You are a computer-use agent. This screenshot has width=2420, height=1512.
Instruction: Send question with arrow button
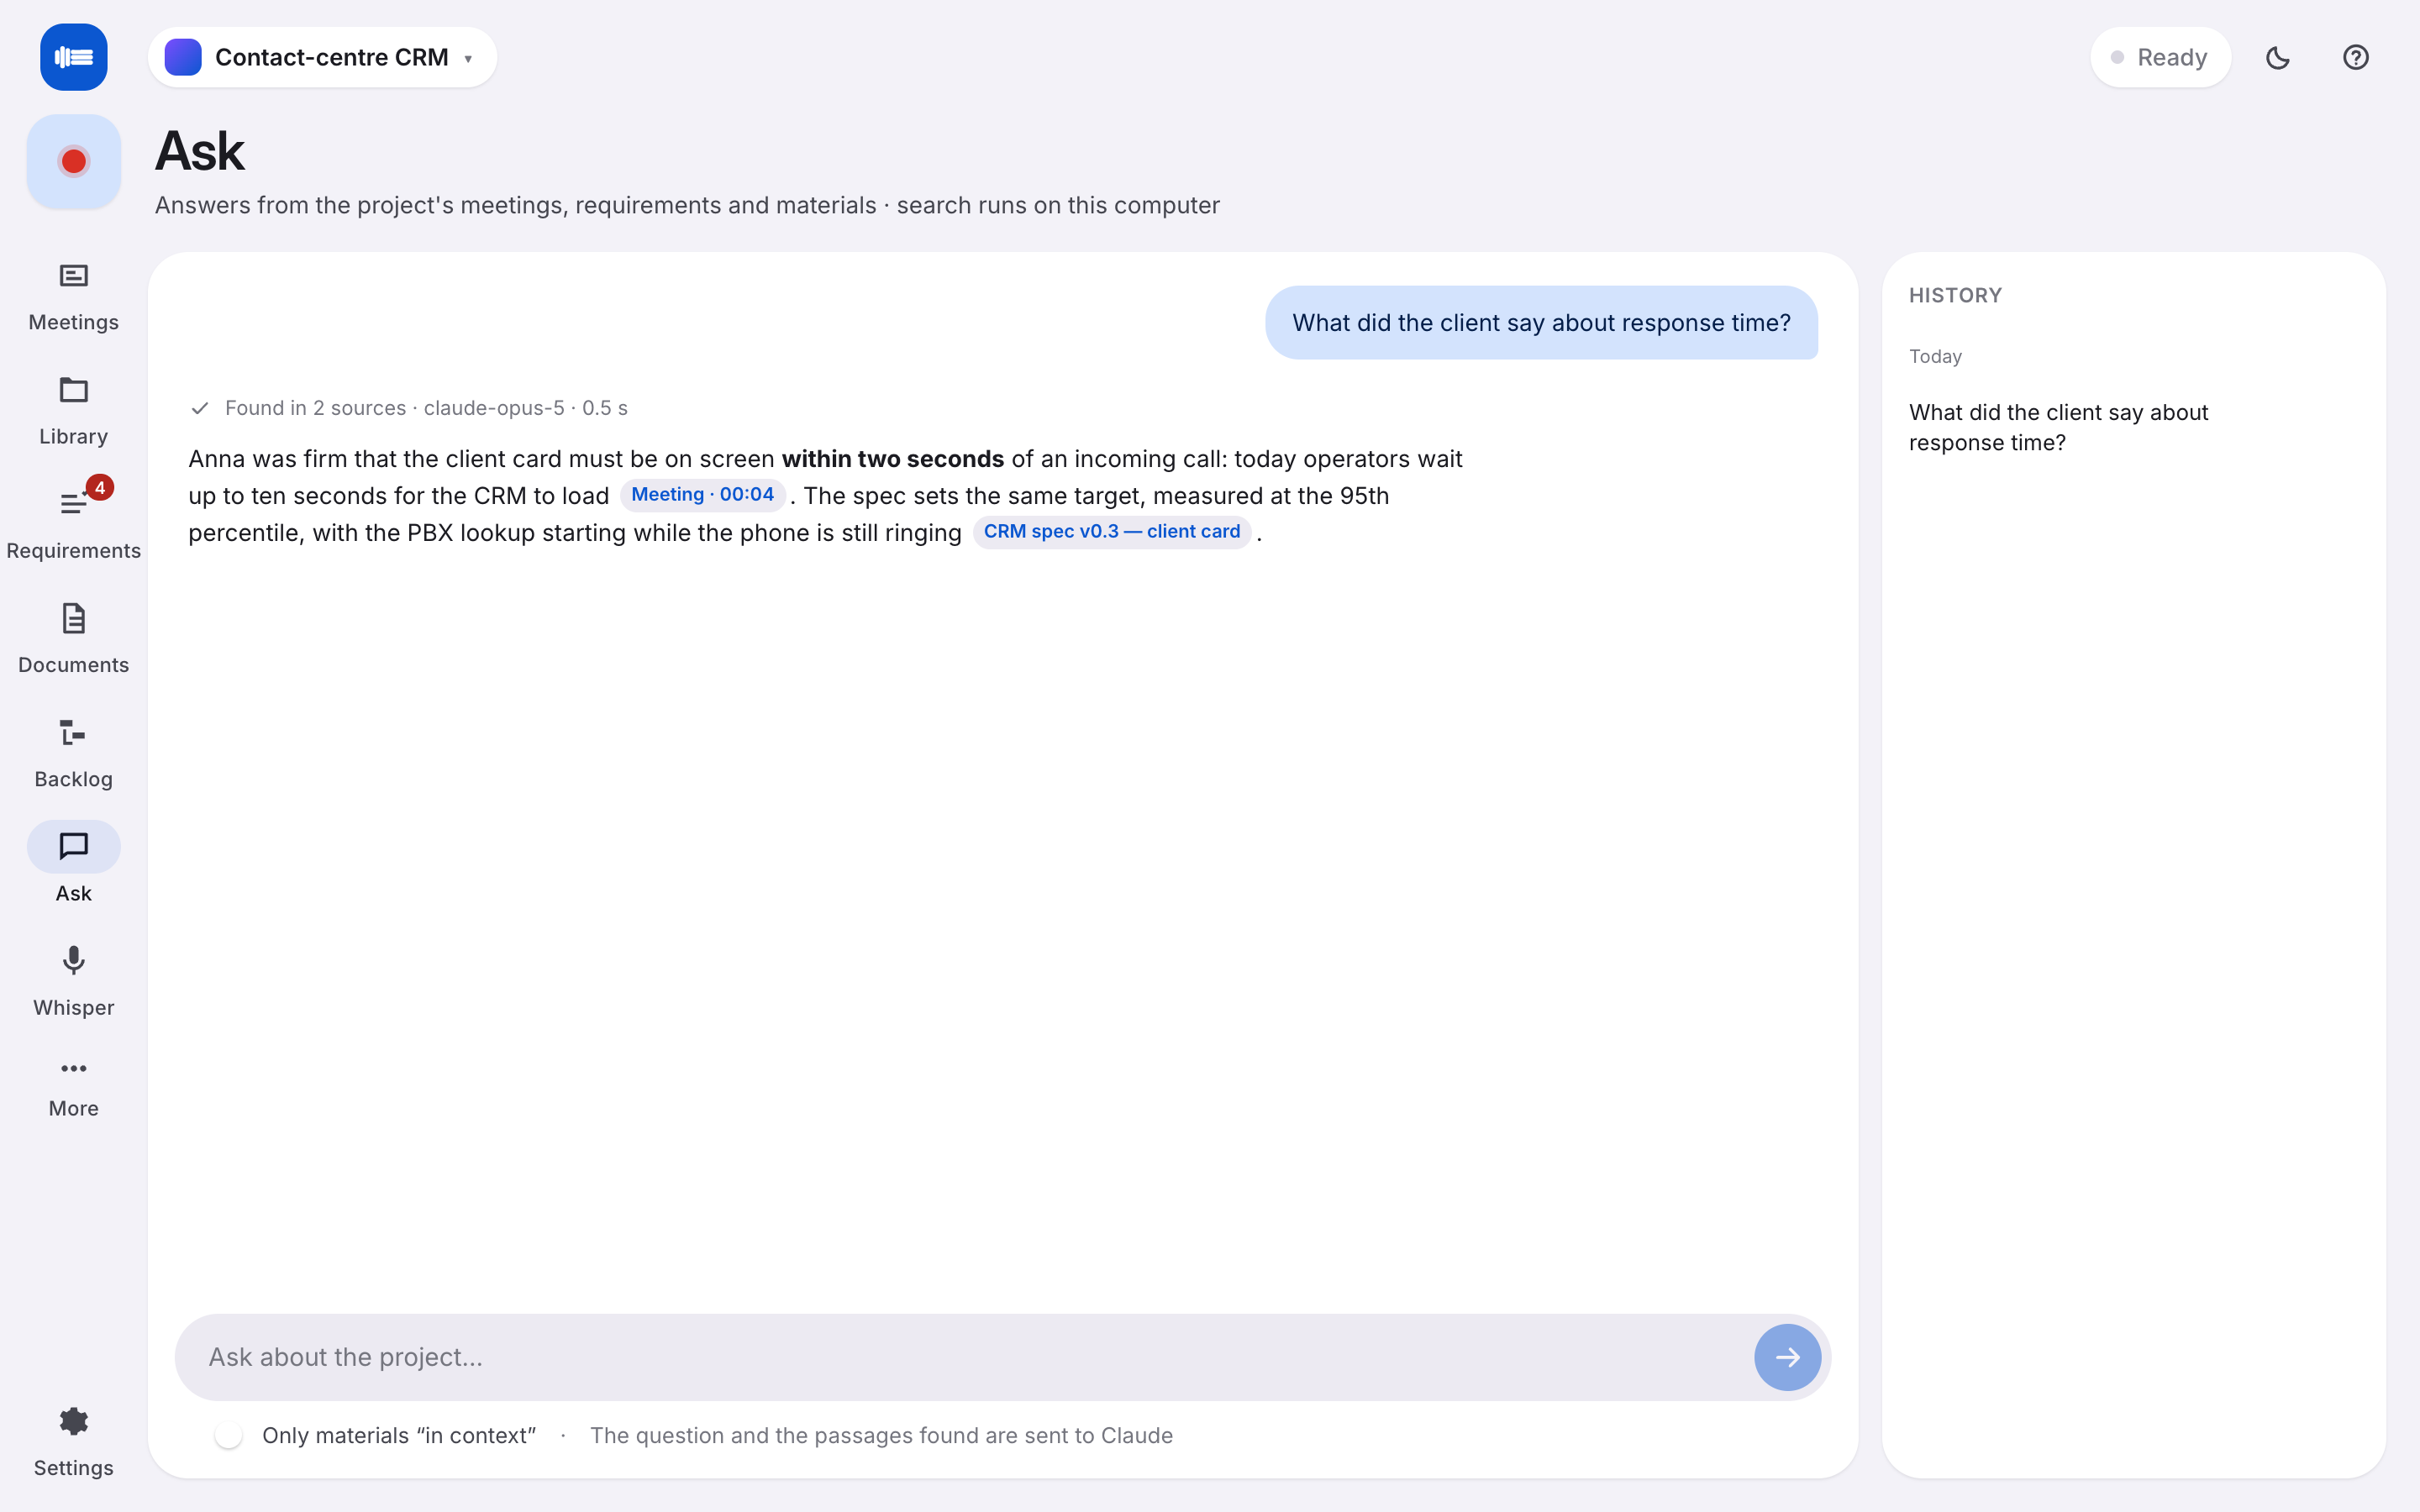[1787, 1357]
